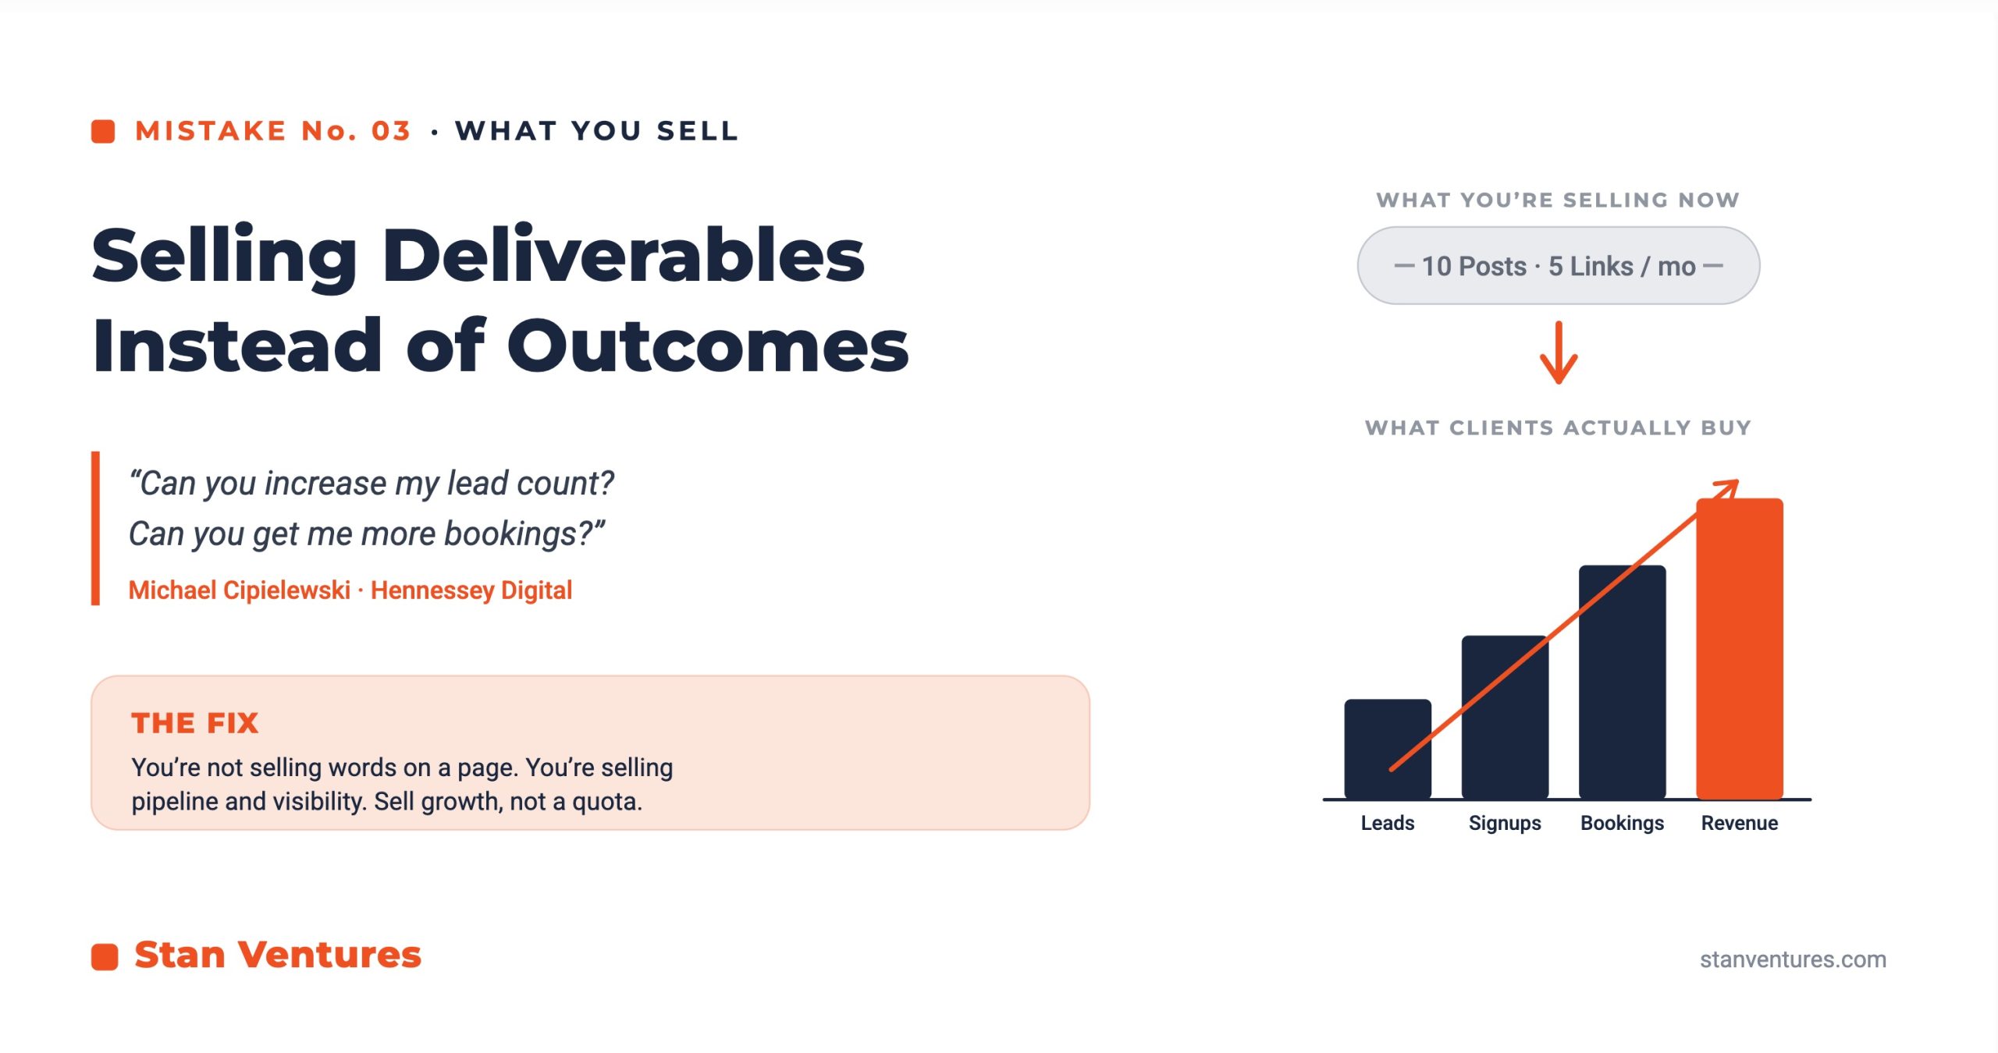The width and height of the screenshot is (1998, 1053).
Task: Select the dark Bookings bar
Action: 1623,682
